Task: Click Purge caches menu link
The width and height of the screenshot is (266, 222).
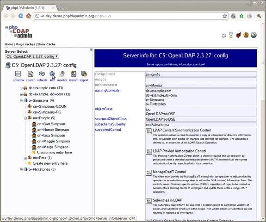Action: pyautogui.click(x=25, y=44)
